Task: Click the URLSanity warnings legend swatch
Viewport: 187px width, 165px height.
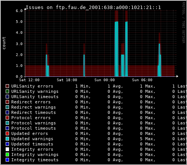Action: point(7,91)
